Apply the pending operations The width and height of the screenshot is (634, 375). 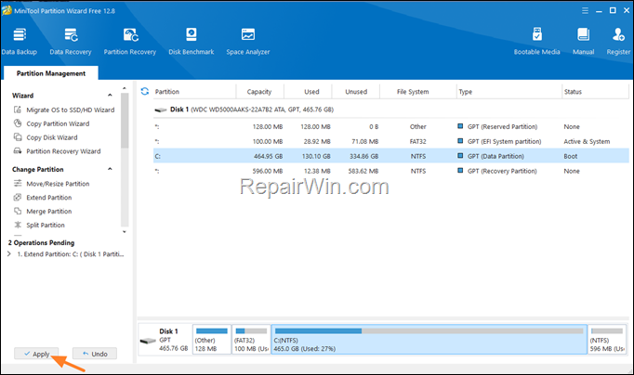click(x=36, y=354)
